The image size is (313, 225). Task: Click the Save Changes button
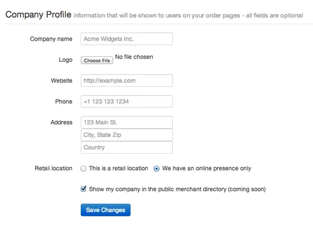(106, 210)
